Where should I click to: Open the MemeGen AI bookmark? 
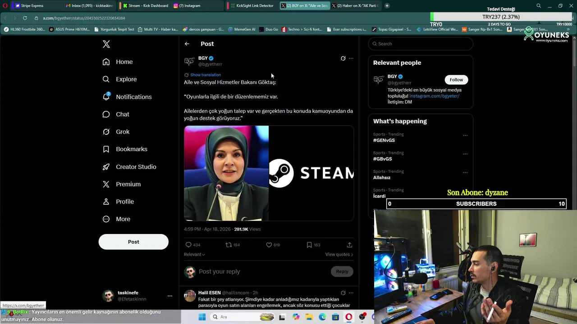(x=242, y=29)
